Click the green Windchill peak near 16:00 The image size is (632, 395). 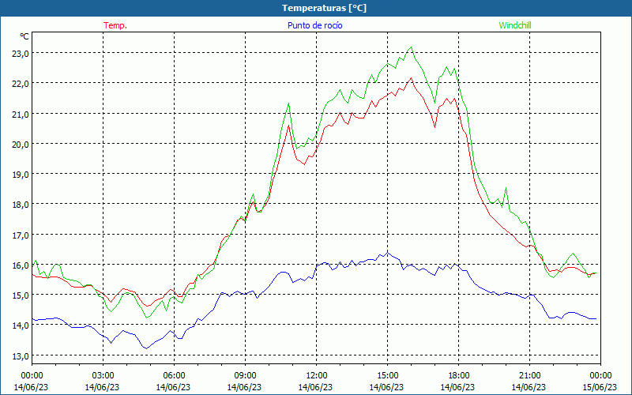(x=411, y=47)
